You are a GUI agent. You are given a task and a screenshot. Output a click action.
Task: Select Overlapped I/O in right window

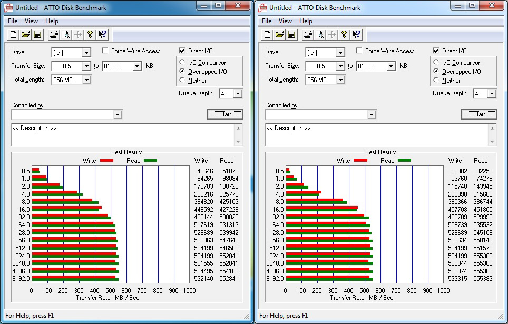click(x=436, y=71)
